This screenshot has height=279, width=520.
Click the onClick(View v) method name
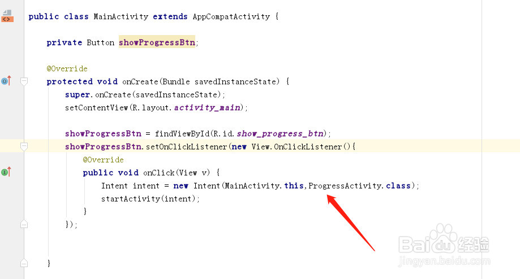(x=177, y=173)
